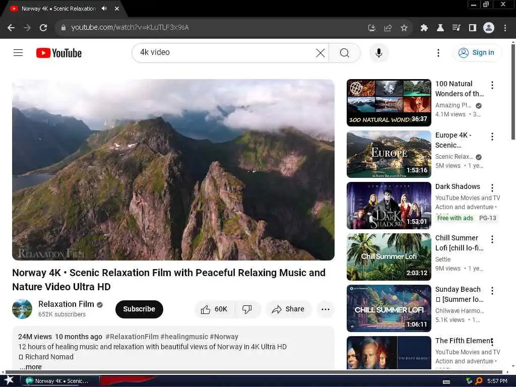Share this page icon in address bar
Image resolution: width=516 pixels, height=387 pixels.
[x=388, y=28]
